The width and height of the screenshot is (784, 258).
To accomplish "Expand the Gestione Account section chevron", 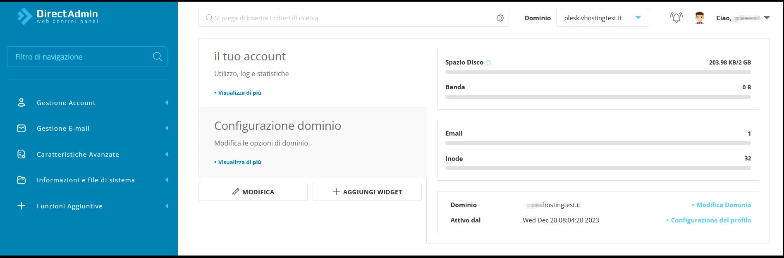I will [167, 103].
